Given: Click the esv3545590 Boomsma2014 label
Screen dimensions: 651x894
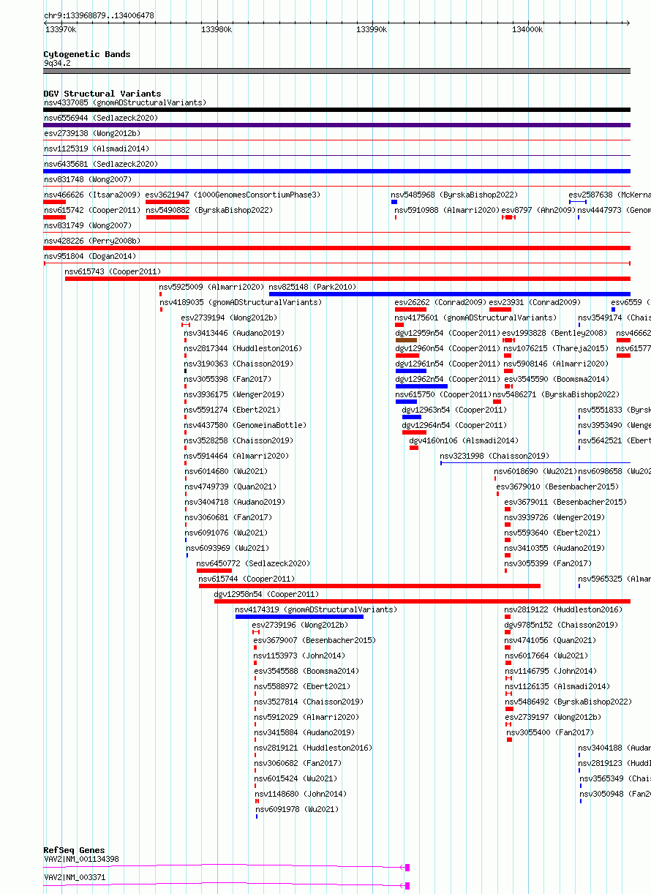Looking at the screenshot, I should (557, 379).
